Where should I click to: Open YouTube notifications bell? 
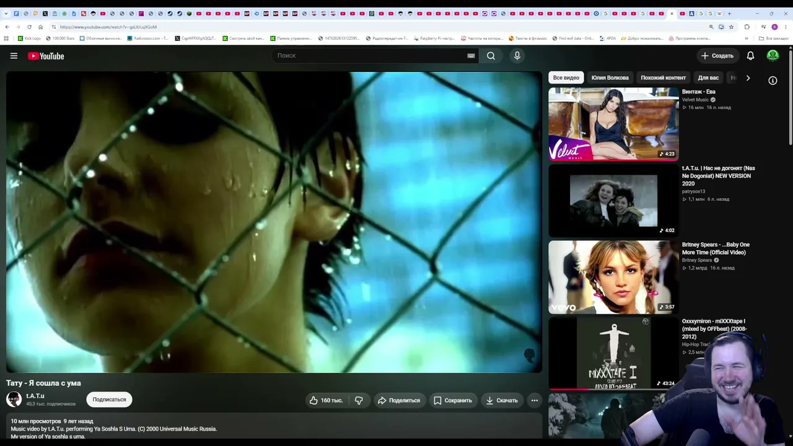[x=750, y=56]
